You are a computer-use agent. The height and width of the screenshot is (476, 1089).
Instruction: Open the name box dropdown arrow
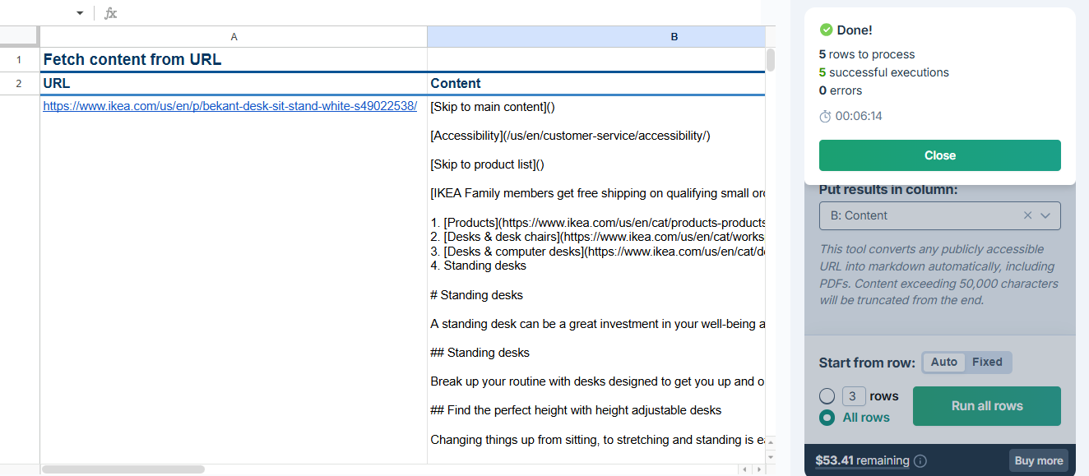[80, 13]
